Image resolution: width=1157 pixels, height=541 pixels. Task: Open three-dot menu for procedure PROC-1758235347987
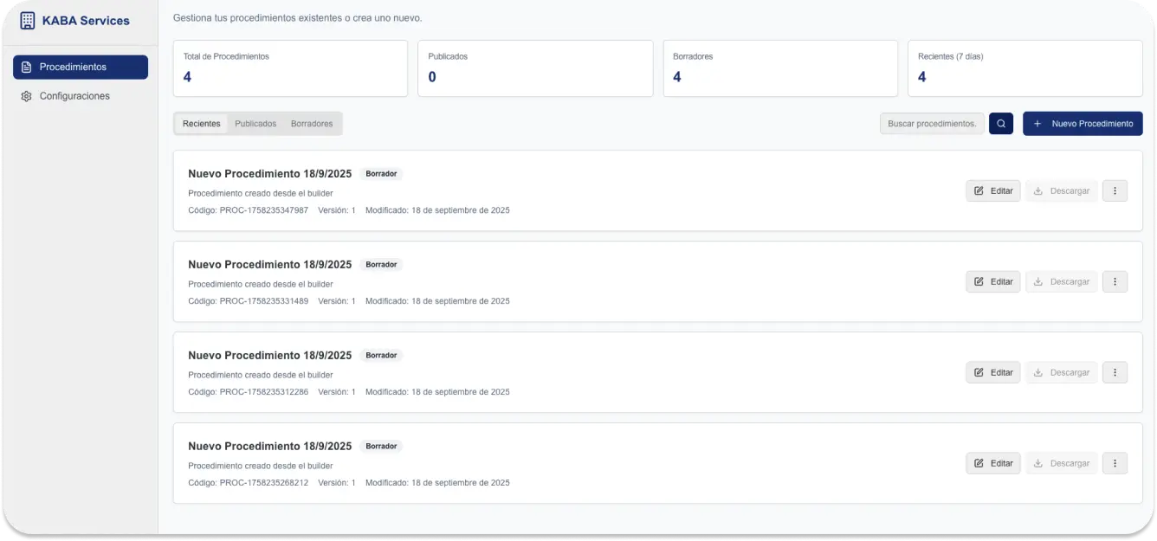[1115, 190]
